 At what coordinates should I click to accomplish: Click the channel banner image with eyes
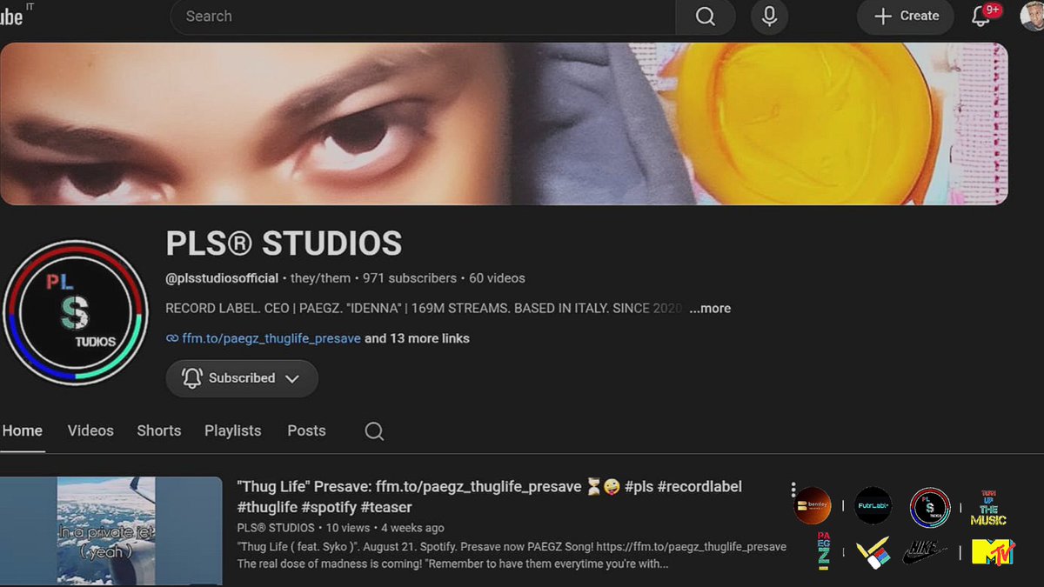pyautogui.click(x=504, y=123)
